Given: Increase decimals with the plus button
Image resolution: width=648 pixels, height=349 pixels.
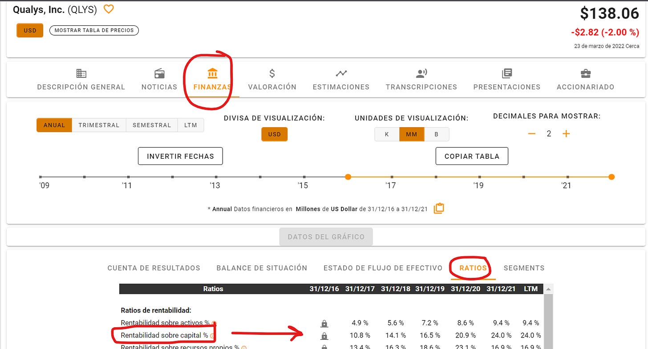Looking at the screenshot, I should pyautogui.click(x=566, y=134).
